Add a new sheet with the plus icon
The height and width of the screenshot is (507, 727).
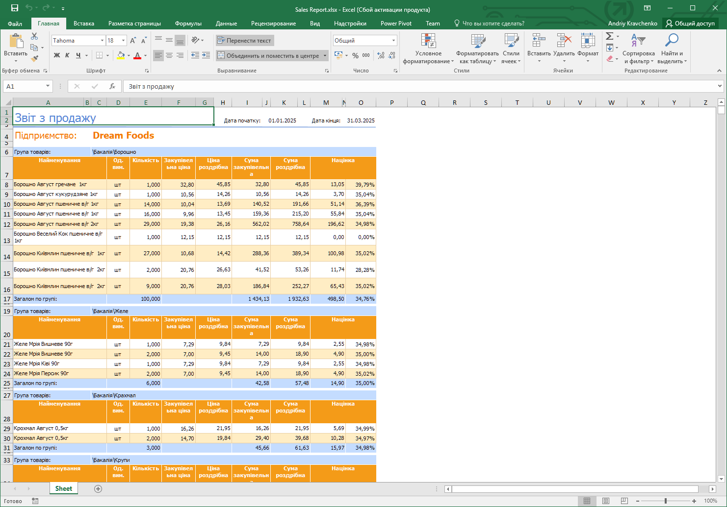pos(98,489)
